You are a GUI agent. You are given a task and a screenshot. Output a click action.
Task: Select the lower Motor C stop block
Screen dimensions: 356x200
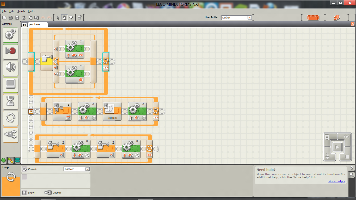point(75,74)
